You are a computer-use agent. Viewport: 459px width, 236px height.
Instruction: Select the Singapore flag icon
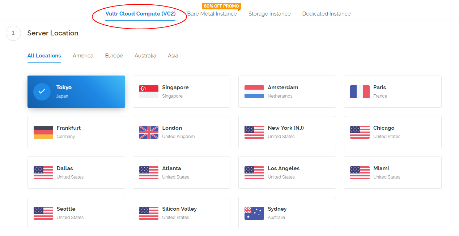[149, 92]
